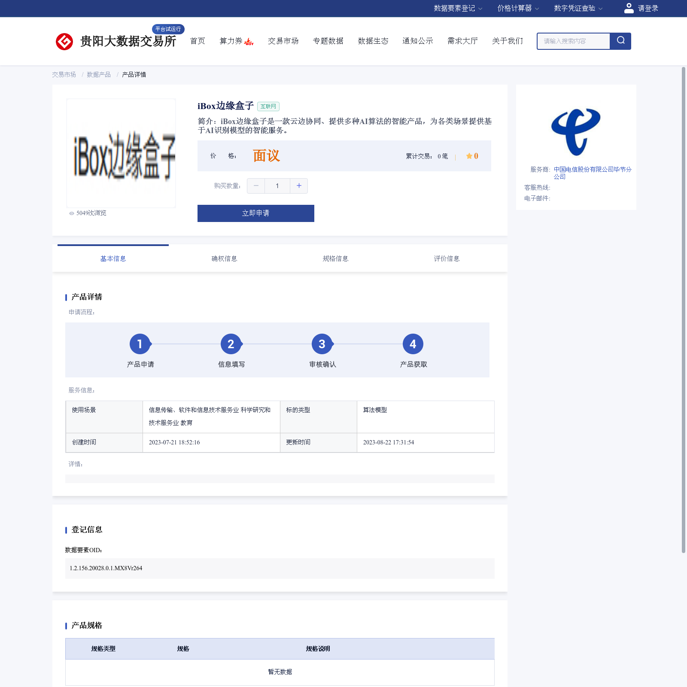The image size is (687, 687).
Task: Increase purchase quantity with plus button
Action: [x=299, y=186]
